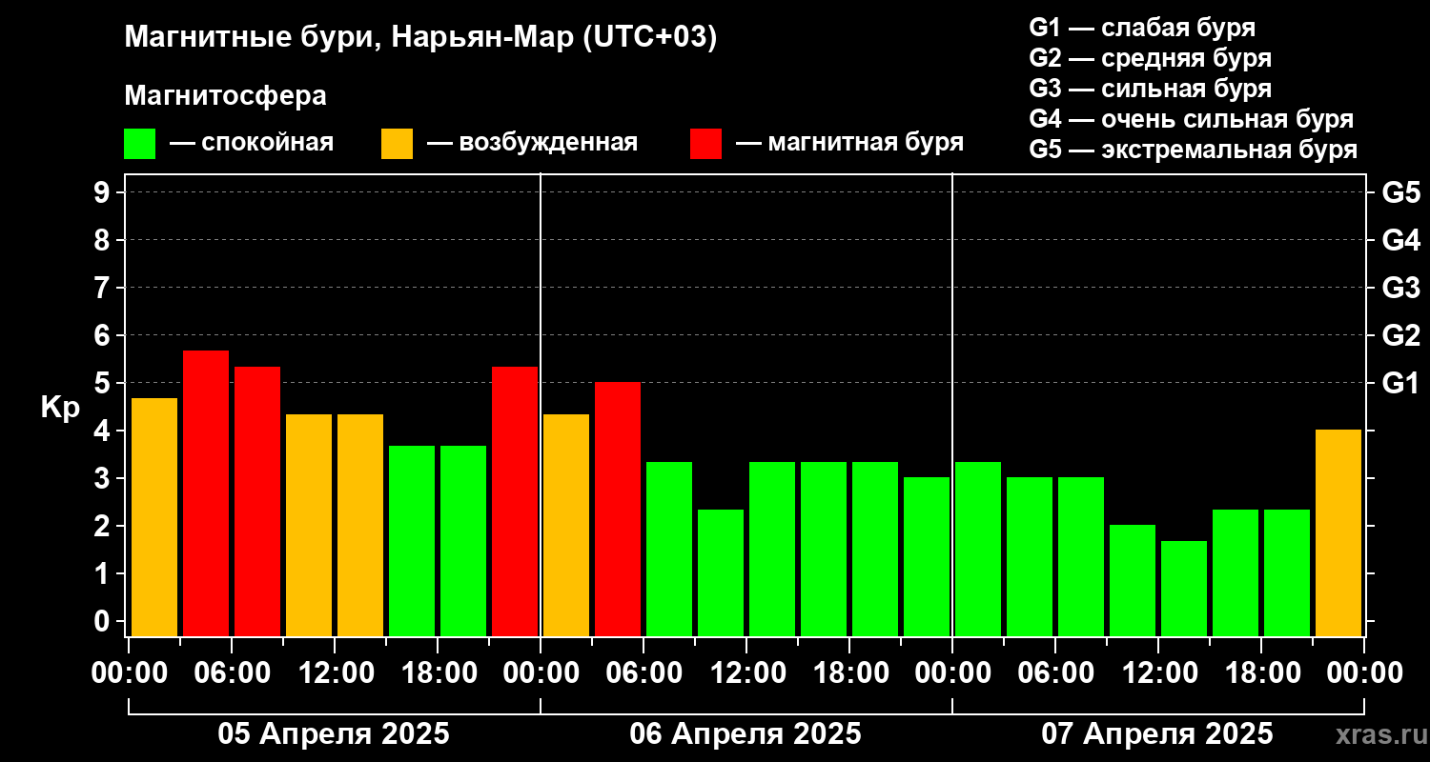Select the green 03:00–06:00 bar on 07 Апреля

(x=1030, y=557)
